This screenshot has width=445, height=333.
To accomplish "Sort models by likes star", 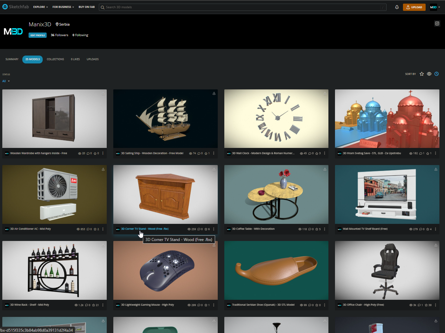I will point(422,74).
